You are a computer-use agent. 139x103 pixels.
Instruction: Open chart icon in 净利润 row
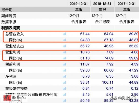(x=64, y=76)
